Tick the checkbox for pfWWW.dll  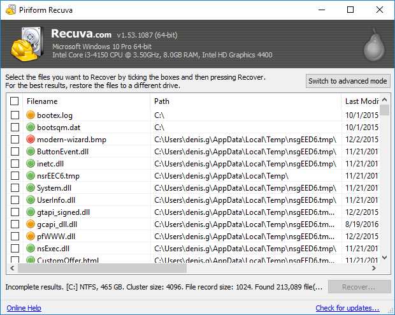click(15, 236)
